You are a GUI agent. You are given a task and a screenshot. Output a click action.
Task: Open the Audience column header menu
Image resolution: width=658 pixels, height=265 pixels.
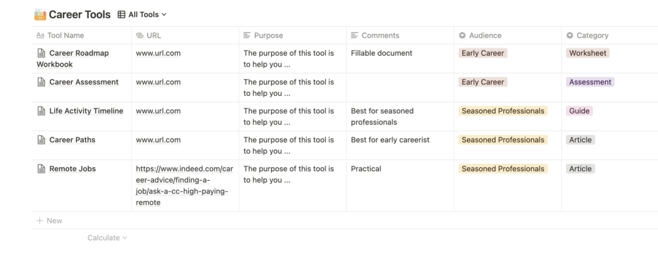(485, 35)
